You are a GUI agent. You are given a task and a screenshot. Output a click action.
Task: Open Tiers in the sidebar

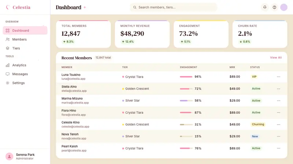point(25,48)
